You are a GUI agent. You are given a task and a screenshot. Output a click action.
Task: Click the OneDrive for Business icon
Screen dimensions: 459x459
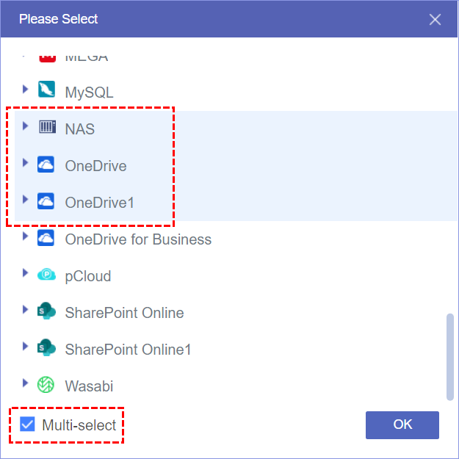(46, 238)
